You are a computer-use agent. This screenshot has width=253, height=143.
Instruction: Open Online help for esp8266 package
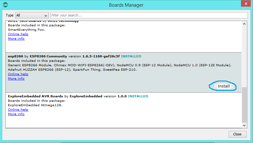click(18, 74)
